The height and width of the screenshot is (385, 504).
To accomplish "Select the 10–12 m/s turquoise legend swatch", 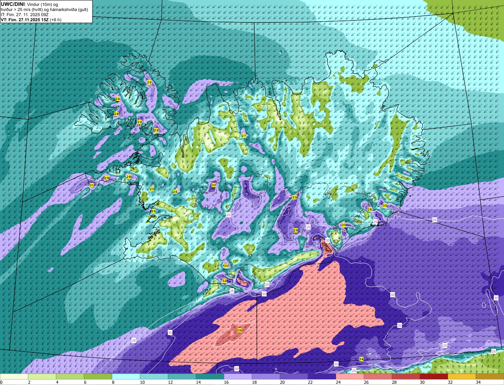I will point(154,377).
